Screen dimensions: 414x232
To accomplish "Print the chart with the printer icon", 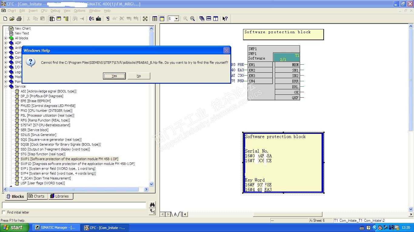I will pyautogui.click(x=19, y=19).
